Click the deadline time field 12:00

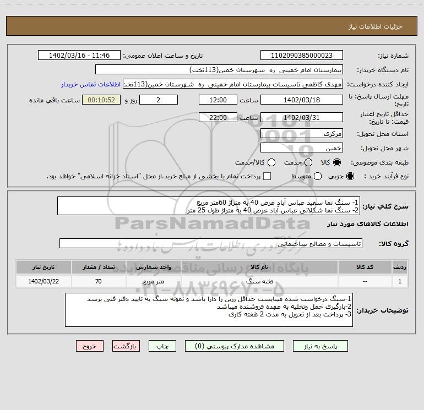[218, 100]
